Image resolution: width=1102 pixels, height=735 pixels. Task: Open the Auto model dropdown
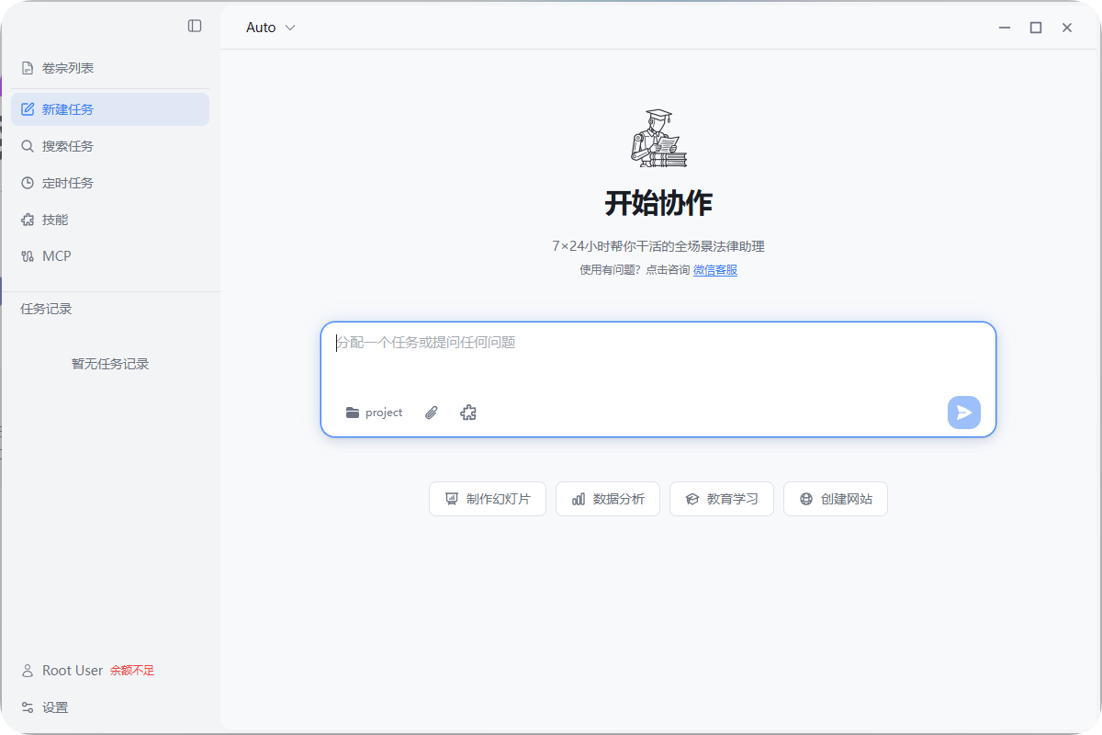tap(270, 28)
